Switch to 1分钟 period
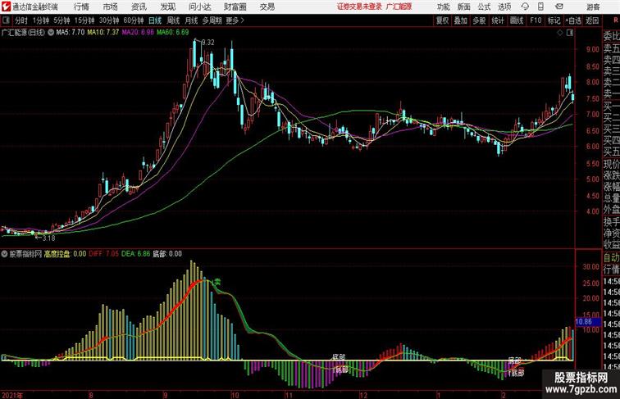Screen dimensions: 620x399 [41, 20]
